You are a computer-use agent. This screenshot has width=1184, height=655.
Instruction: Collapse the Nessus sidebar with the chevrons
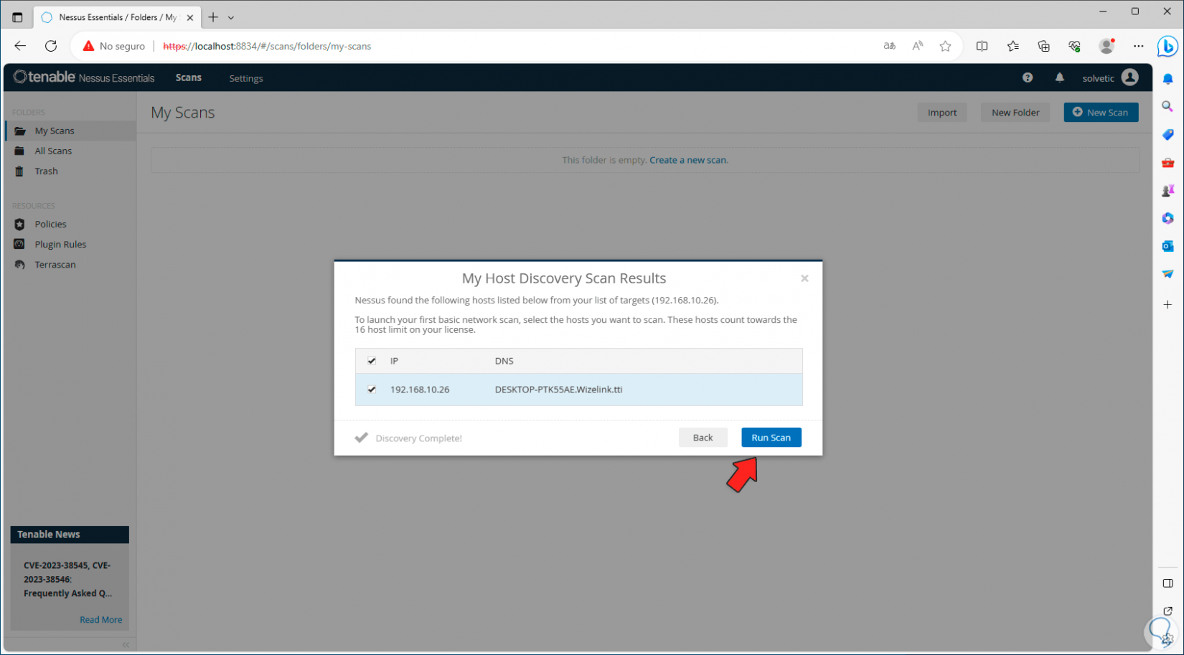[x=126, y=645]
